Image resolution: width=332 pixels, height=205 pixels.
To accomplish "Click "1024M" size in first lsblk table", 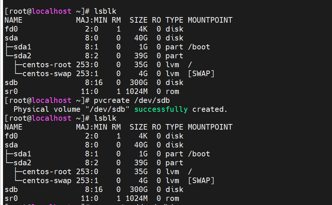I will pos(137,91).
